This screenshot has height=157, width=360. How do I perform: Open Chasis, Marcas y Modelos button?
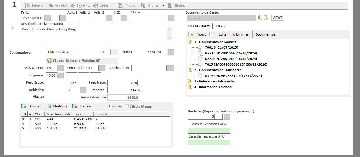(x=82, y=61)
